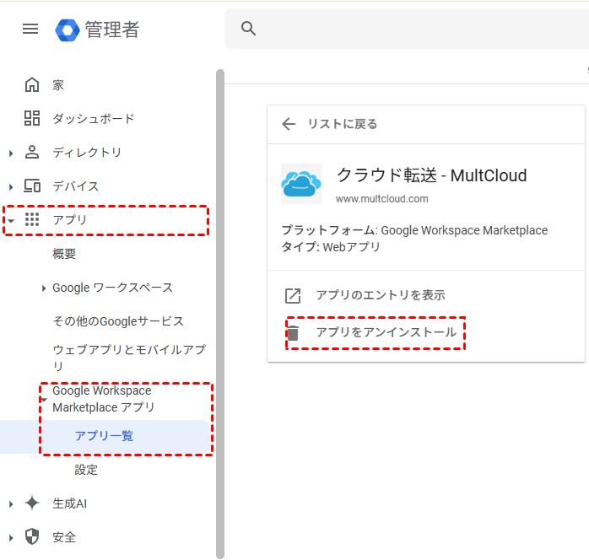Click the person icon beside ディレクトリ
The width and height of the screenshot is (589, 560).
[x=32, y=152]
